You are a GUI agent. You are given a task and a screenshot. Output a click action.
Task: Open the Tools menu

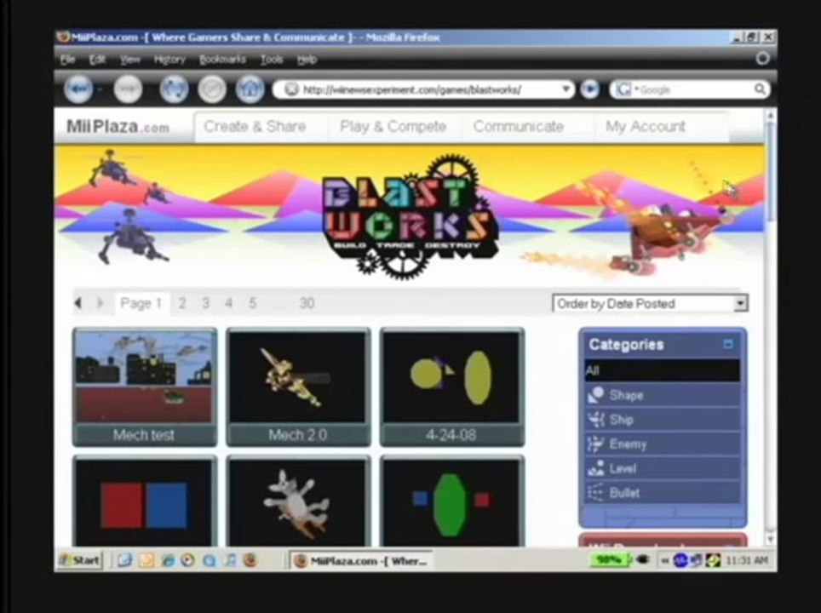coord(272,60)
